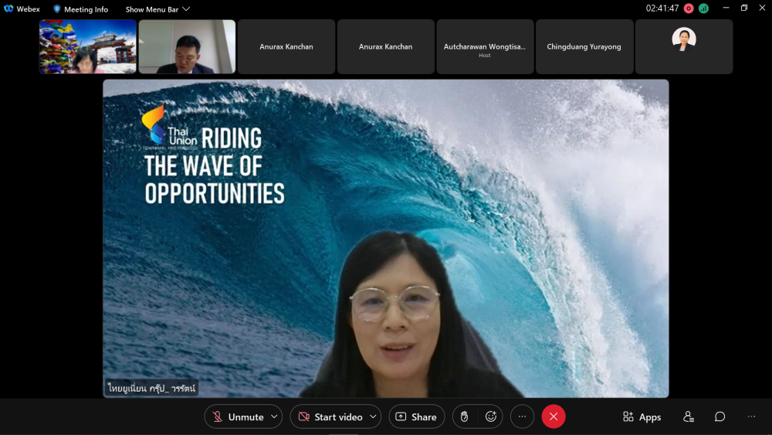Click the Share button

pos(416,416)
